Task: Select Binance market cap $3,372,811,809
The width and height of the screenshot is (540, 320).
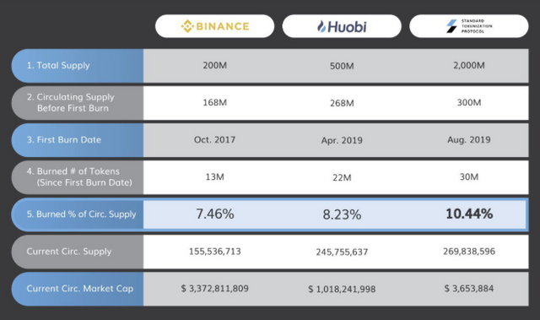Action: (215, 288)
